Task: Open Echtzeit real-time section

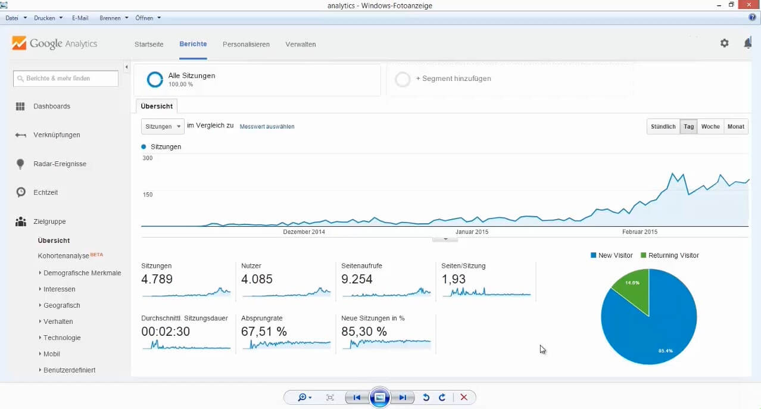Action: point(46,192)
